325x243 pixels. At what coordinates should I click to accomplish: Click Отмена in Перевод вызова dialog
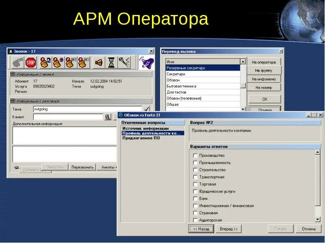265,109
